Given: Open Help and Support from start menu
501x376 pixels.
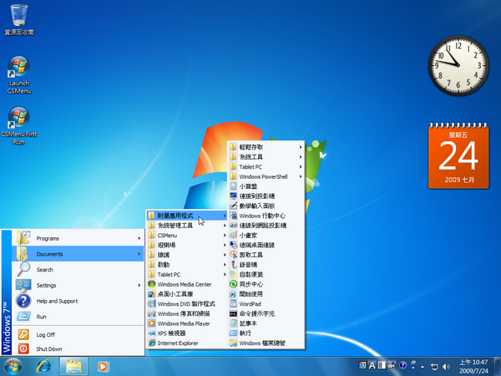Looking at the screenshot, I should tap(78, 301).
